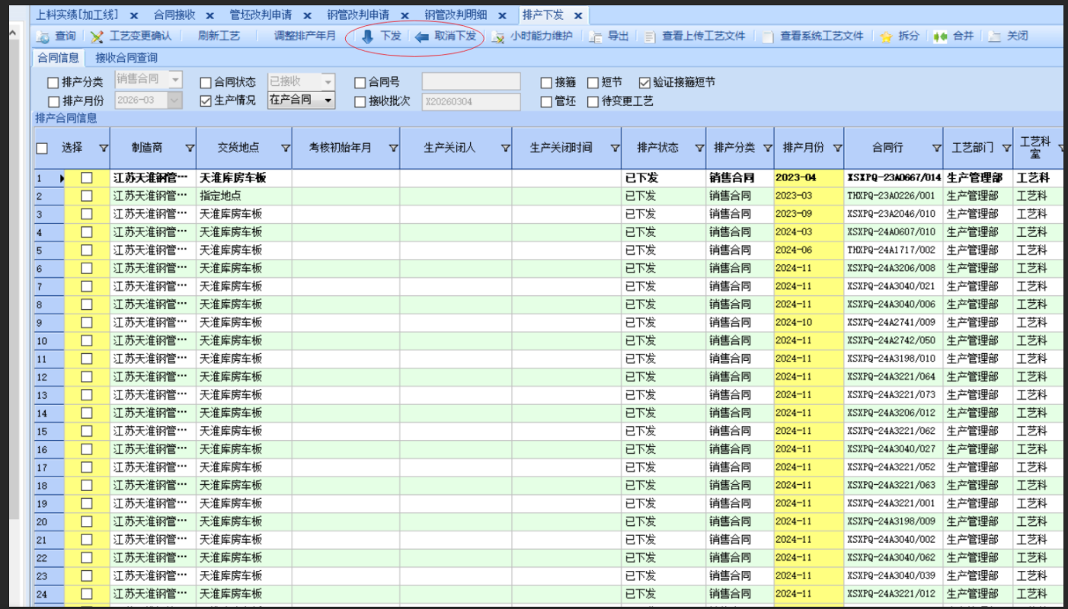
Task: Uncheck the 验证接箍短节 checkbox
Action: tap(644, 82)
